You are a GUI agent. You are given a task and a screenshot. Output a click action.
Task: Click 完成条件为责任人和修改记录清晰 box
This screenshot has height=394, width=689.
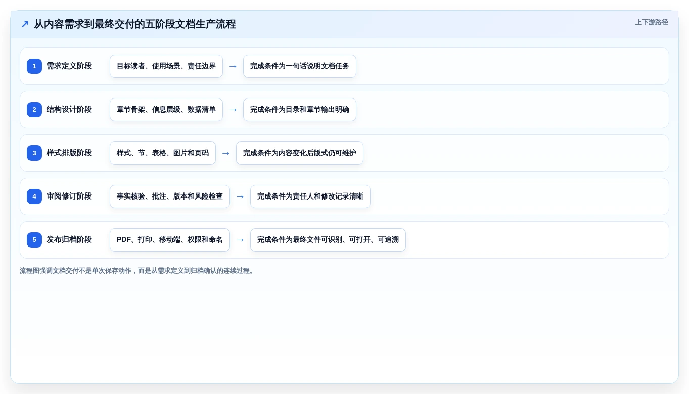[310, 196]
